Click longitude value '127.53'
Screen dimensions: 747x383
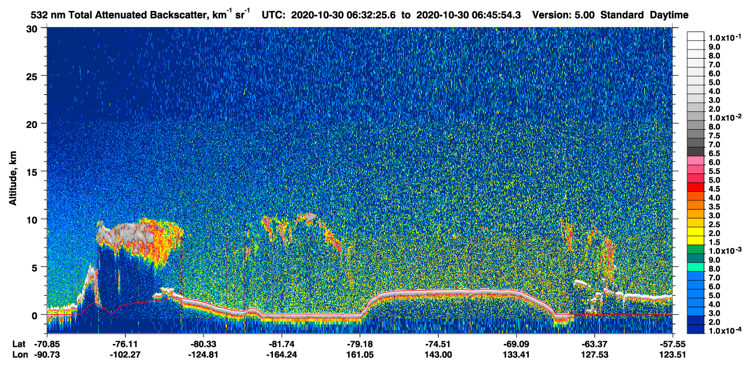coord(594,355)
